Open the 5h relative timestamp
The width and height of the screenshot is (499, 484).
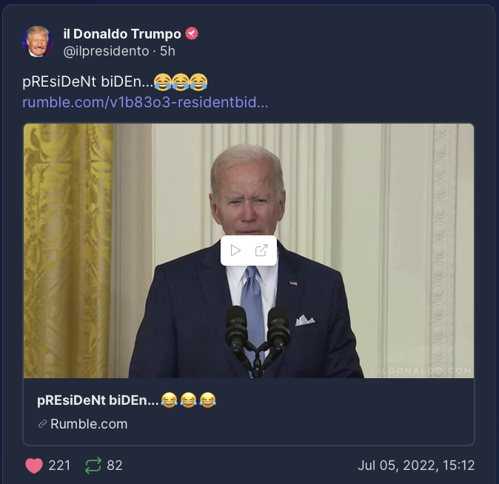pyautogui.click(x=167, y=51)
